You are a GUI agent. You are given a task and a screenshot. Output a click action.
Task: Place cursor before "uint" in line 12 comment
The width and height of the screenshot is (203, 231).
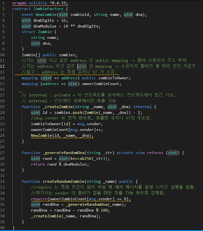click(77, 66)
